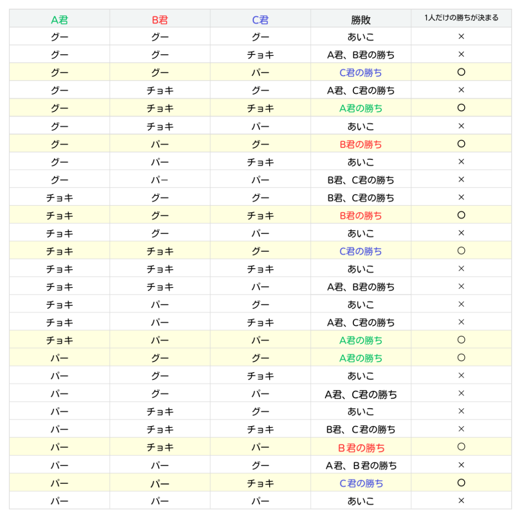Click the ○ mark in the パー, パー, チョキ row
The width and height of the screenshot is (520, 520).
point(461,482)
